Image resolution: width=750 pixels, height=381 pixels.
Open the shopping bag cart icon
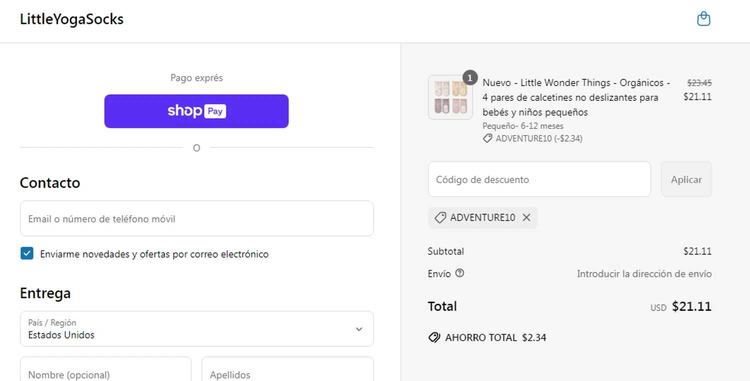point(703,19)
